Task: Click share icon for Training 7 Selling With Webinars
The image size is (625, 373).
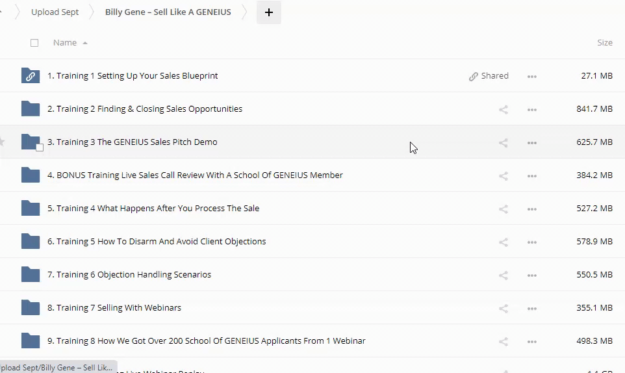Action: pyautogui.click(x=503, y=308)
